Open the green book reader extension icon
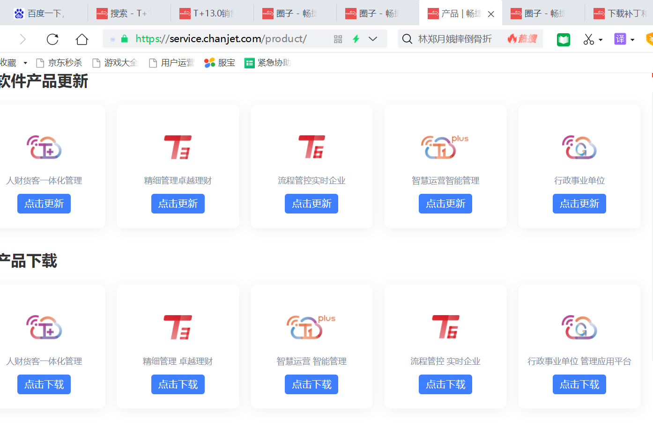The image size is (653, 427). [x=564, y=39]
